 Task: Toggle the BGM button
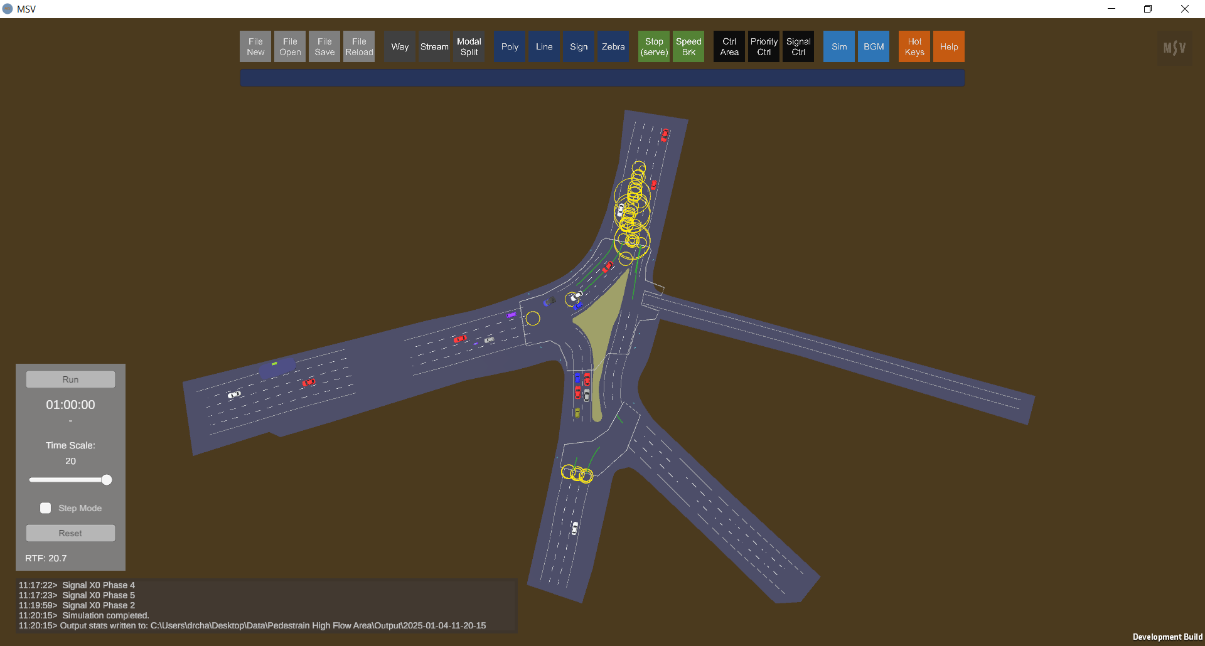pyautogui.click(x=874, y=47)
